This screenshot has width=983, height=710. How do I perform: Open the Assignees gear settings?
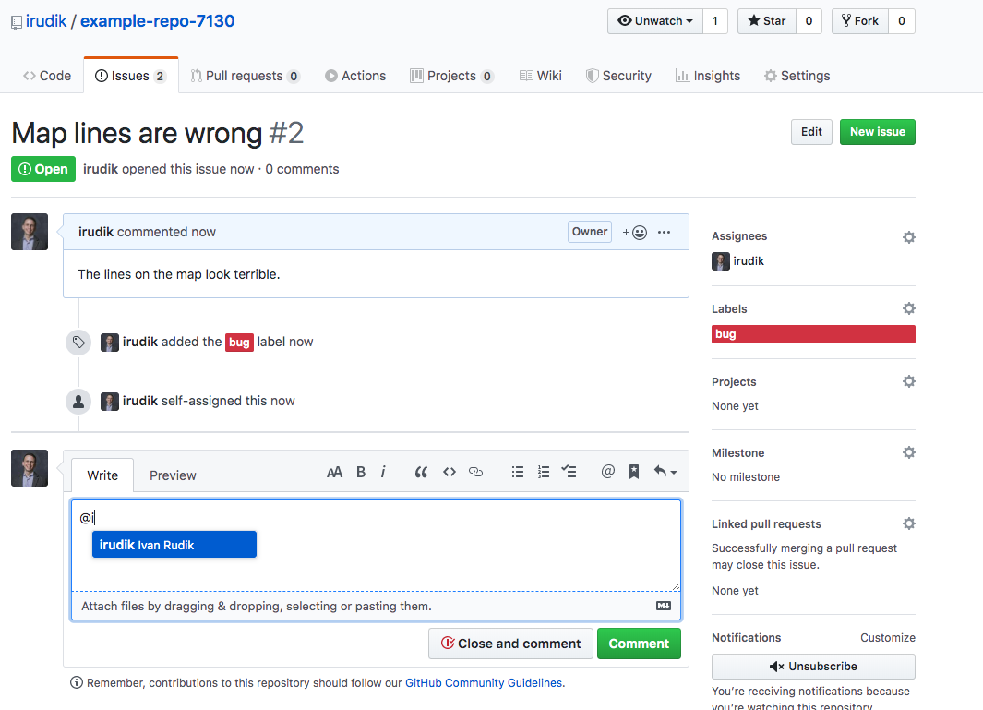coord(908,237)
